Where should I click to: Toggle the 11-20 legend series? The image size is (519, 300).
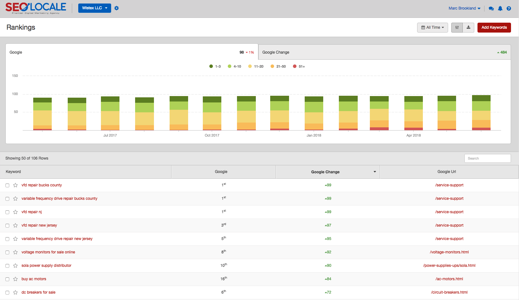click(x=256, y=66)
